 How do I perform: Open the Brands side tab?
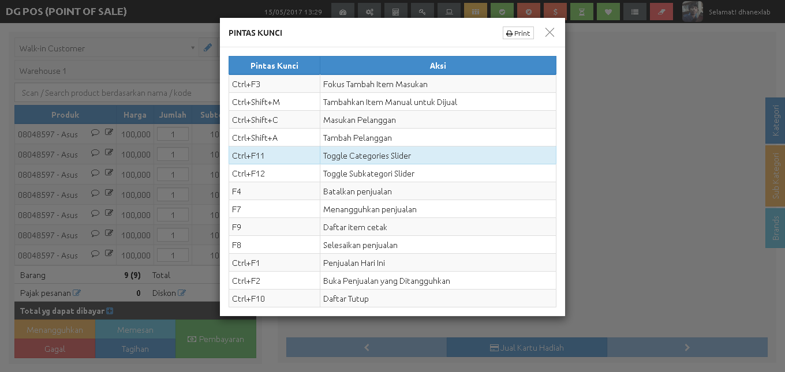tap(775, 228)
